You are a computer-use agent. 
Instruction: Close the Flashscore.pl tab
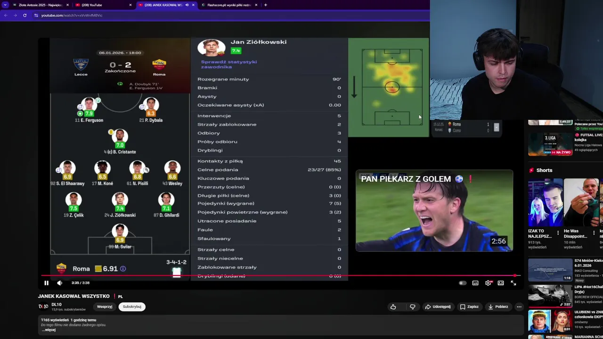pyautogui.click(x=256, y=5)
